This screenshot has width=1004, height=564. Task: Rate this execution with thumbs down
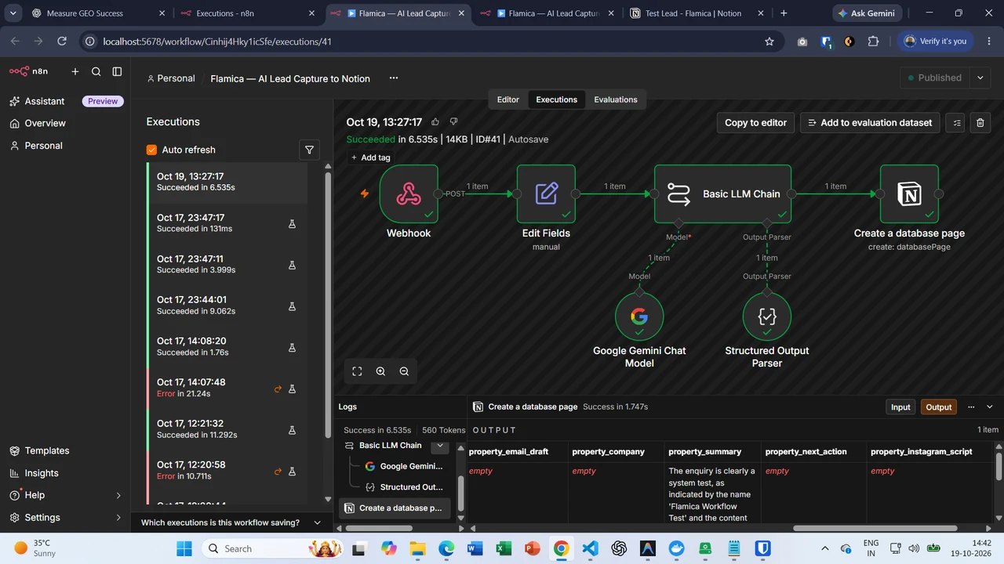click(x=453, y=122)
